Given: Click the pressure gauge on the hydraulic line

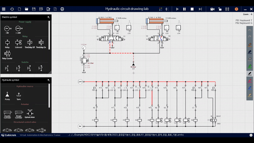Looking at the screenshot, I should tap(84, 48).
